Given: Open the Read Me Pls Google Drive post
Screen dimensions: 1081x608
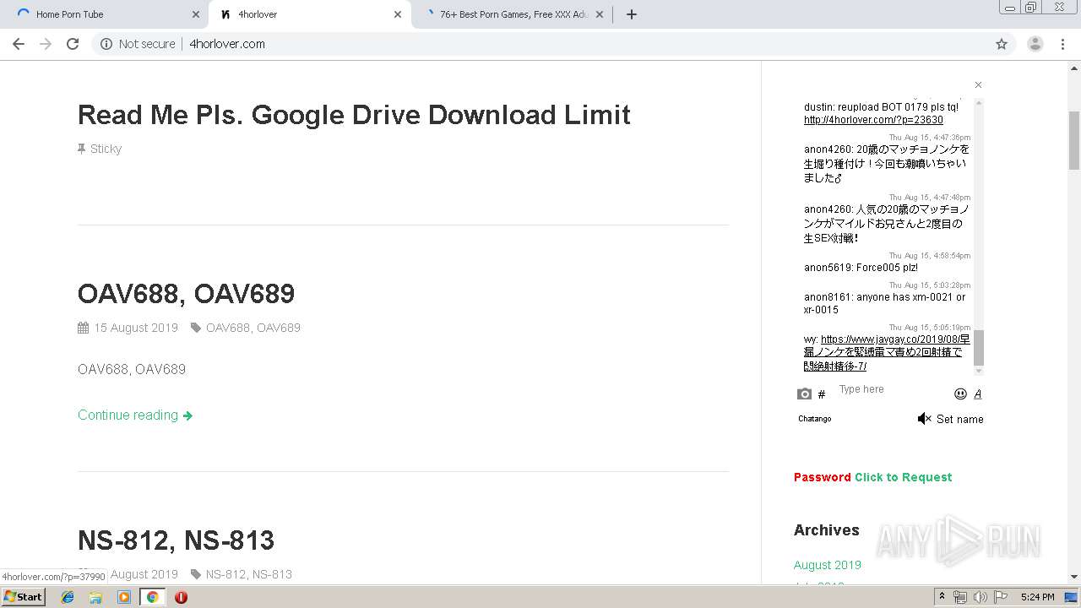Looking at the screenshot, I should point(354,114).
